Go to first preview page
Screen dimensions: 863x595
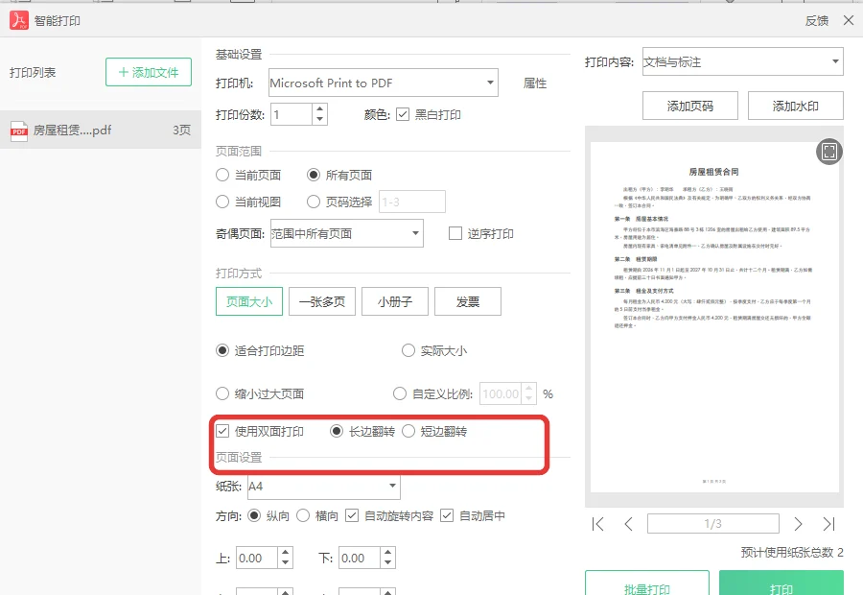[x=597, y=524]
